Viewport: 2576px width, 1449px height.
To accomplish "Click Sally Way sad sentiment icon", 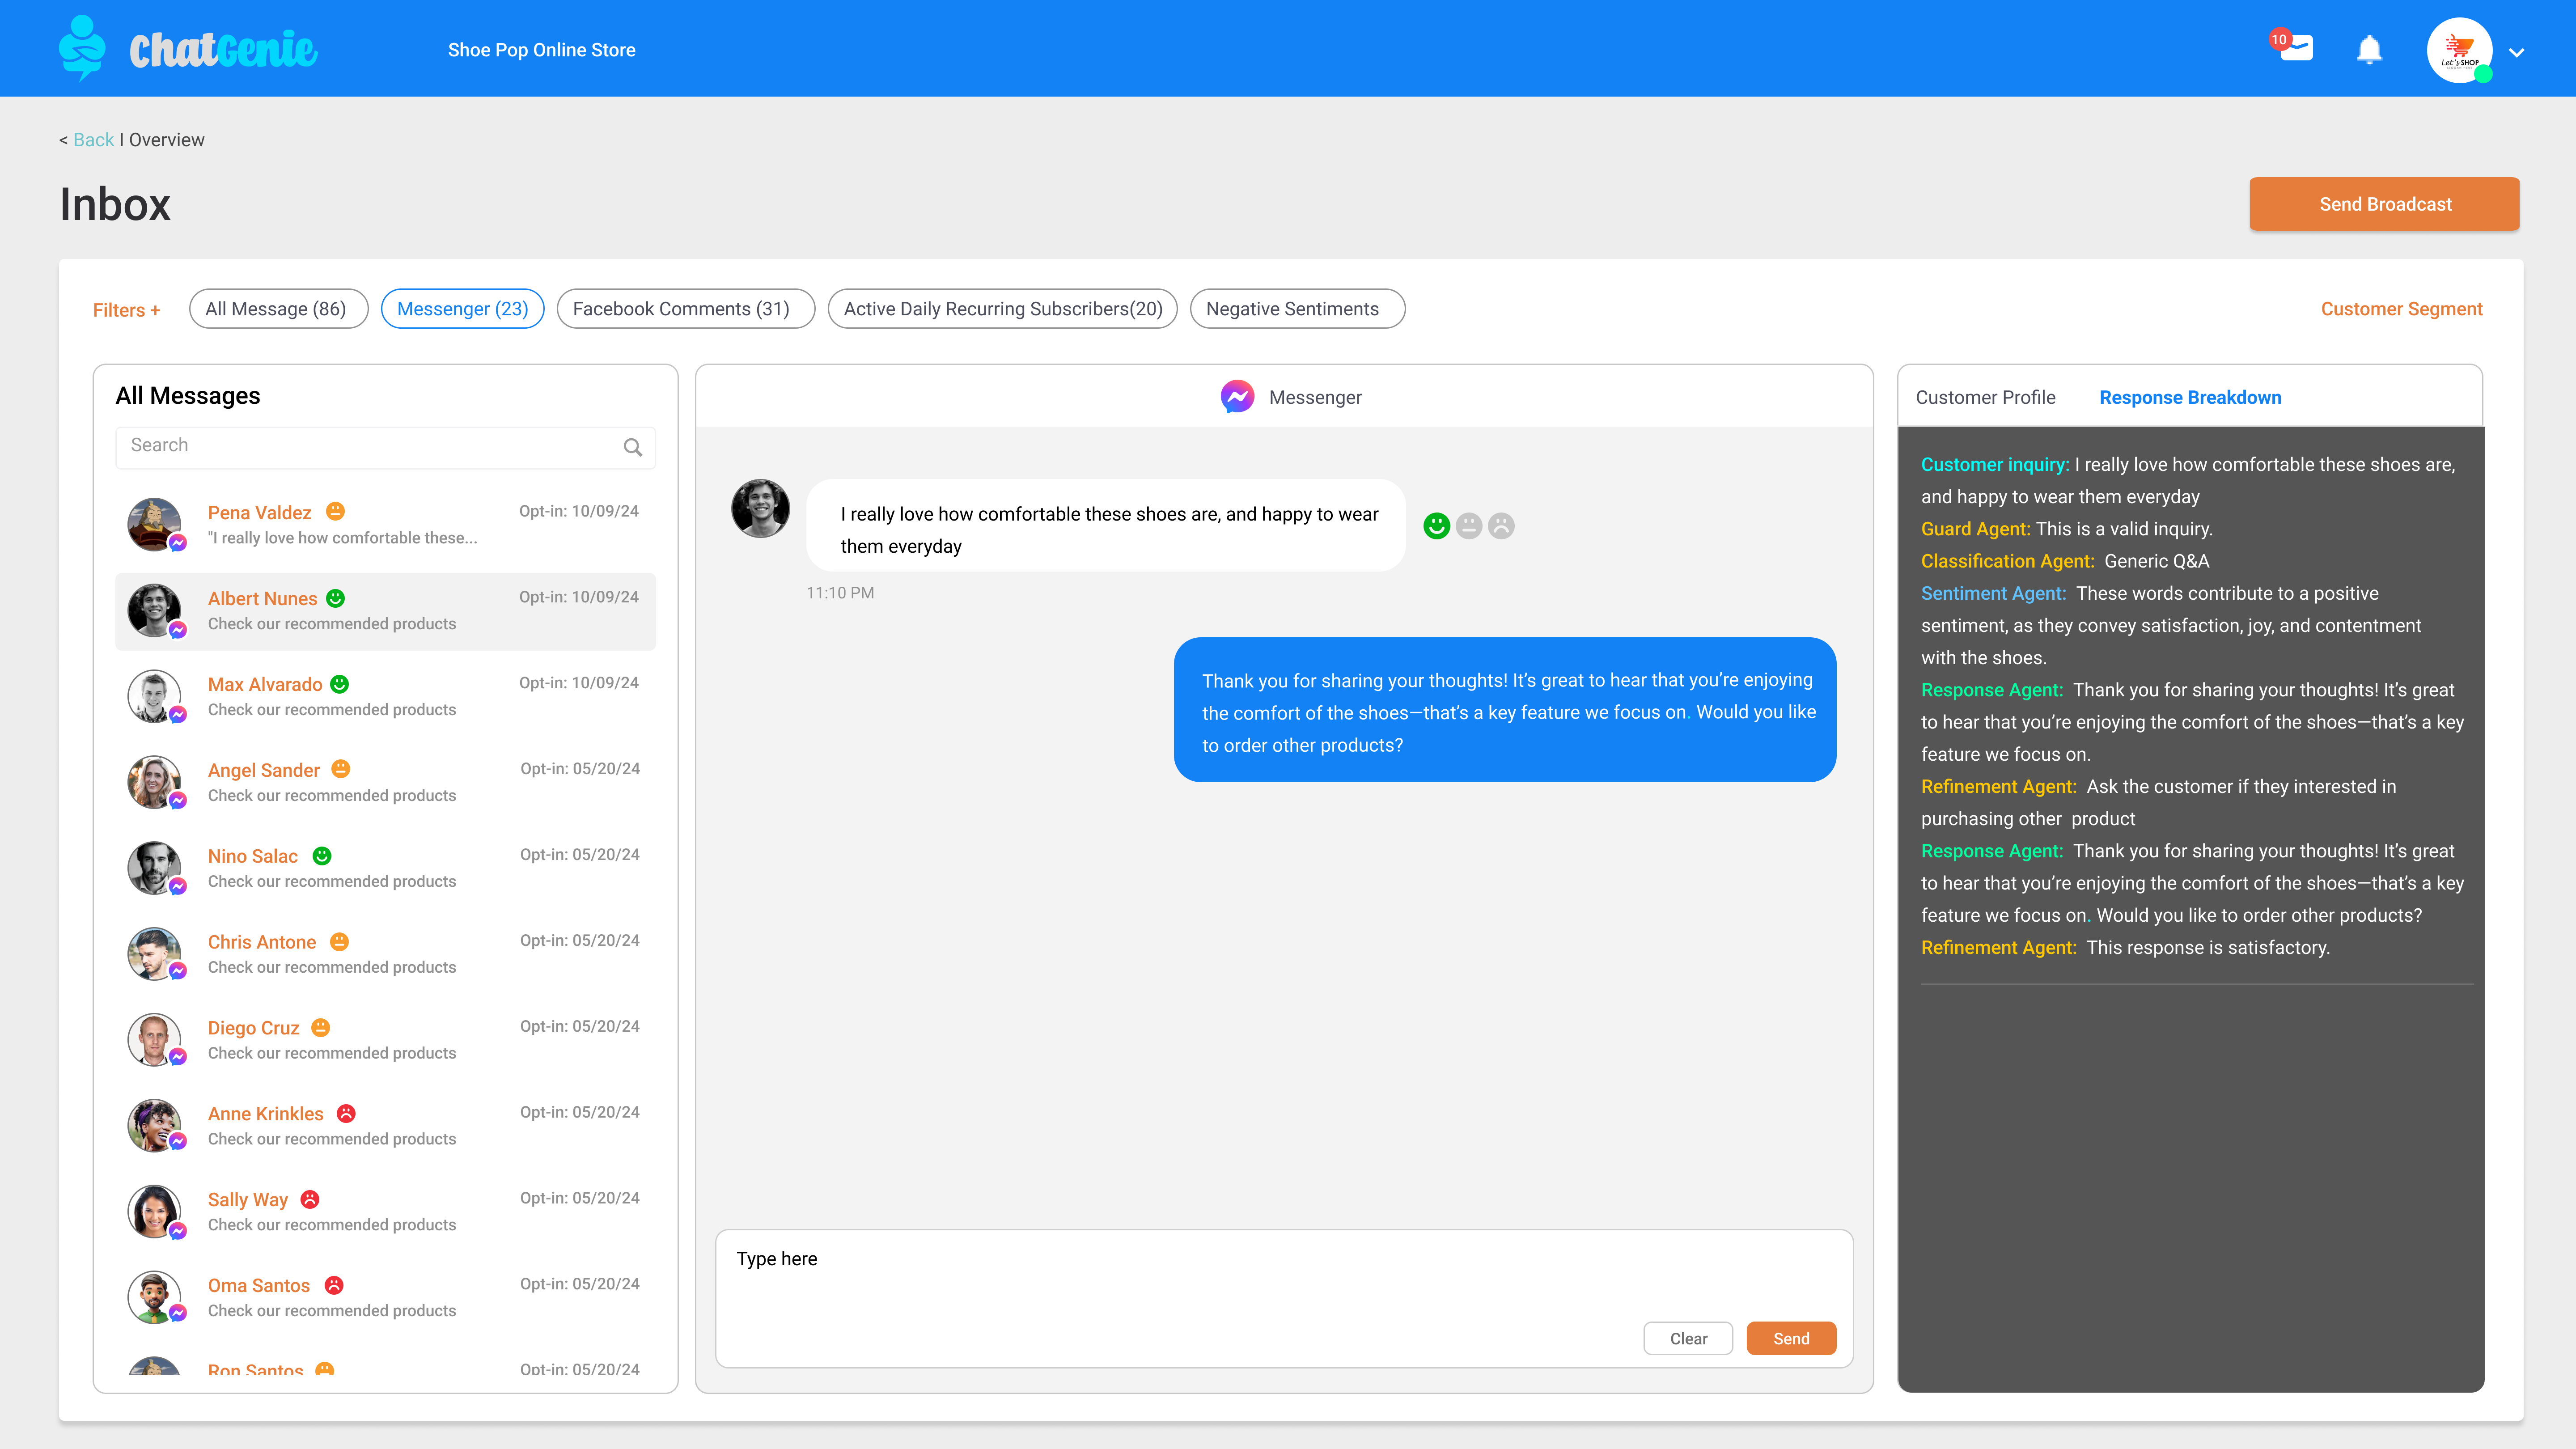I will [x=310, y=1199].
